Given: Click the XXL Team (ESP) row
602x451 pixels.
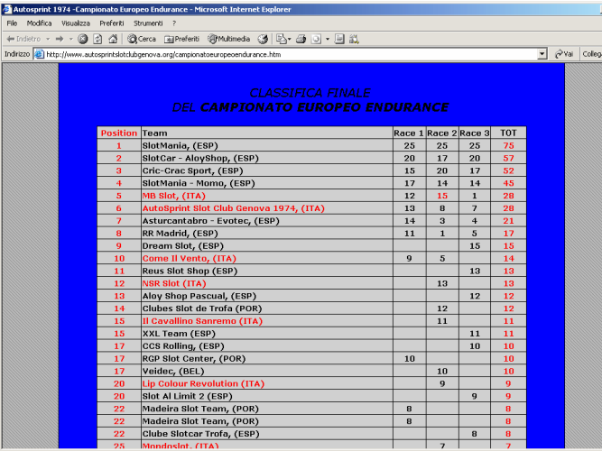Looking at the screenshot, I should [x=311, y=334].
